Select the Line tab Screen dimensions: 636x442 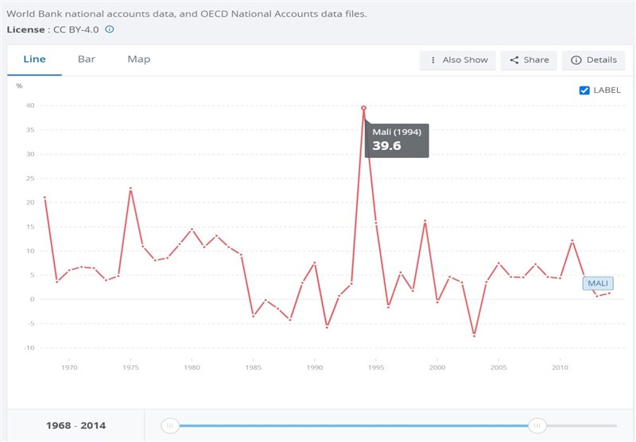tap(35, 60)
